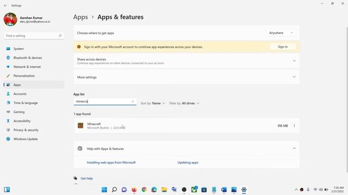The width and height of the screenshot is (348, 195).
Task: Expand the More settings section
Action: [x=187, y=77]
